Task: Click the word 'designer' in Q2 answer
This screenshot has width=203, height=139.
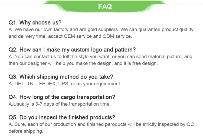Action: point(37,63)
